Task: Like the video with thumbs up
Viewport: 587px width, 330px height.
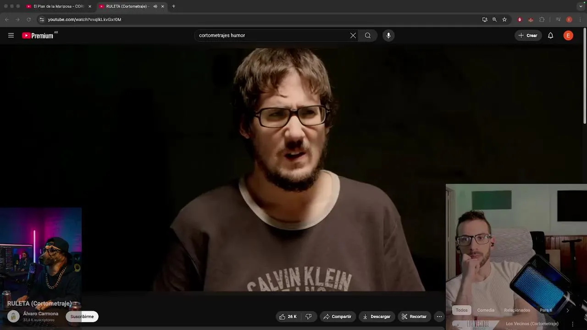Action: (288, 316)
